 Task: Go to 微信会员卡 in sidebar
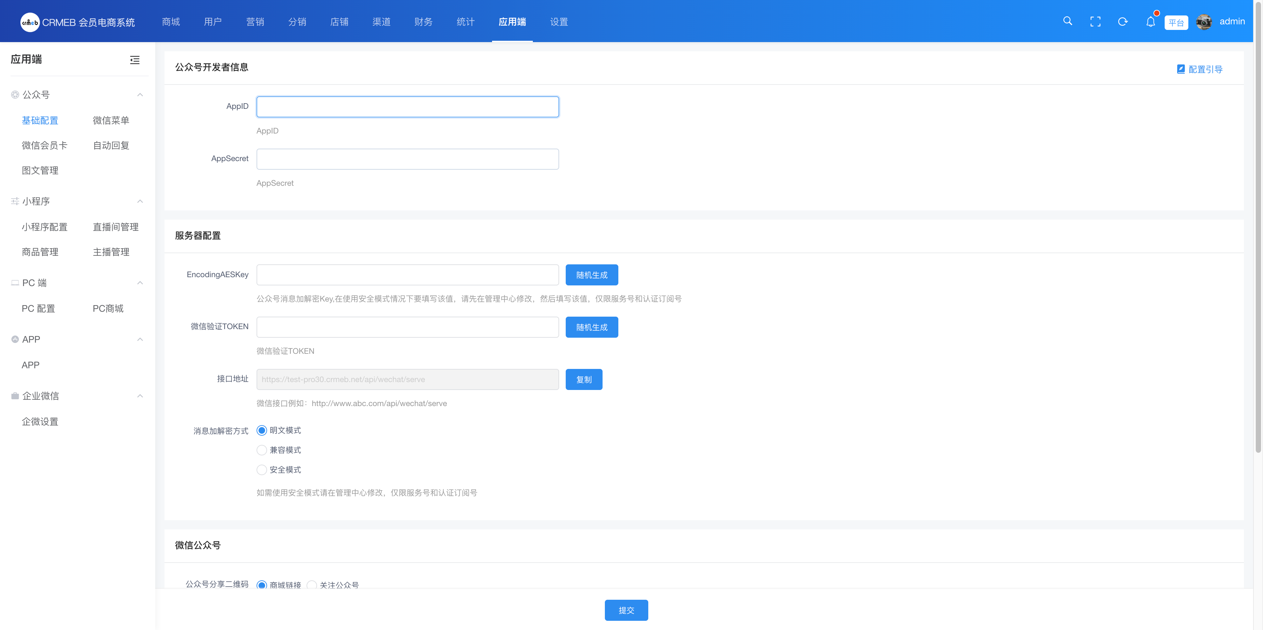(45, 145)
